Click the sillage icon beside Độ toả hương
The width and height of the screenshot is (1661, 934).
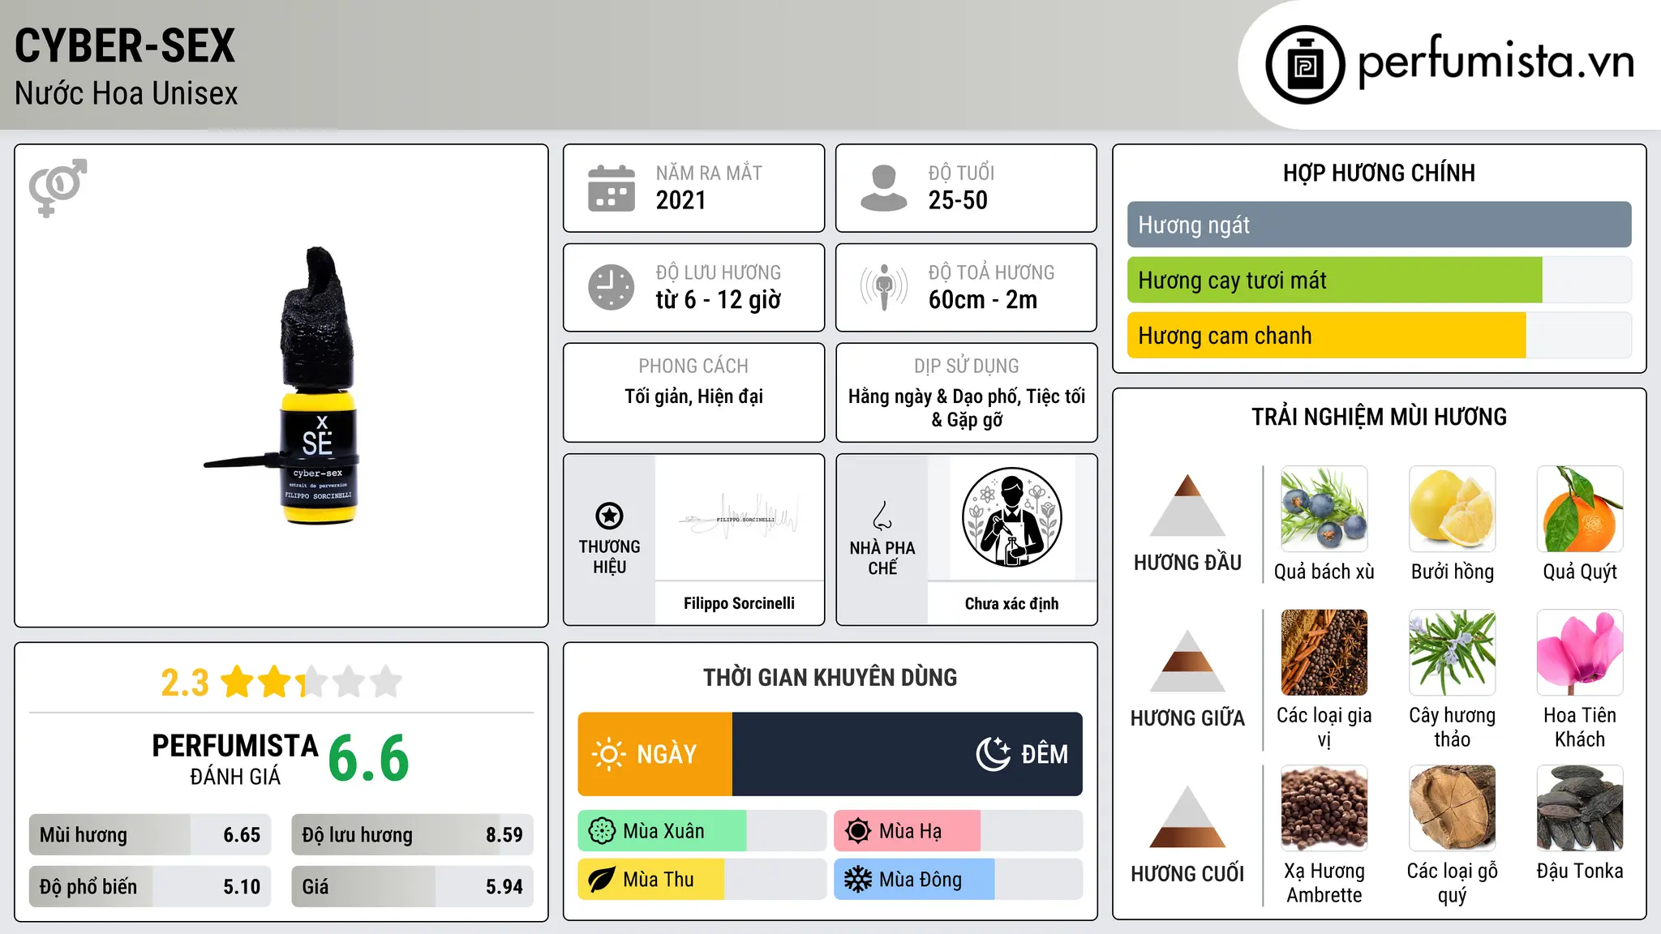884,287
